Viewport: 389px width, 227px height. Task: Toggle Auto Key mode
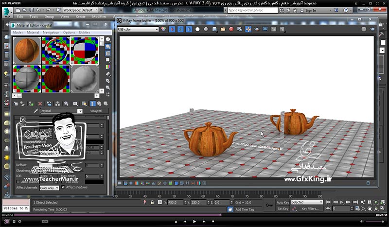[x=283, y=202]
